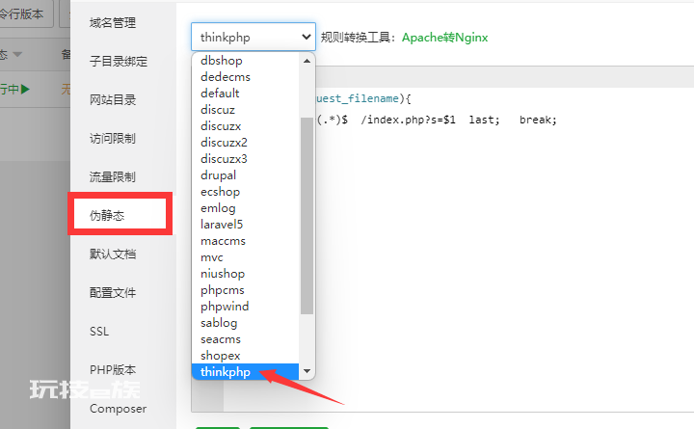The image size is (694, 429).
Task: Choose ecshop rewrite rule
Action: coord(246,191)
